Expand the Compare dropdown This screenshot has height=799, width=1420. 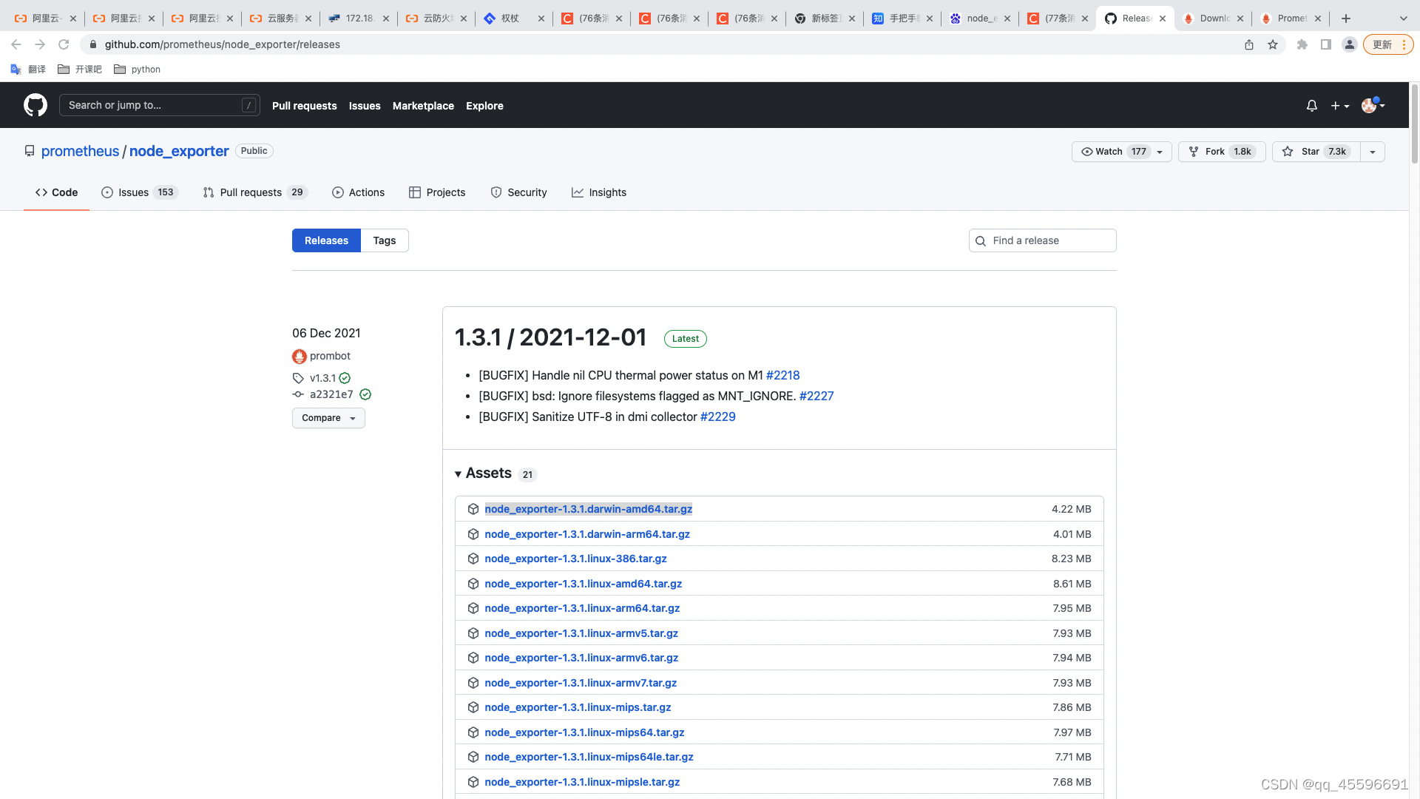(x=328, y=418)
